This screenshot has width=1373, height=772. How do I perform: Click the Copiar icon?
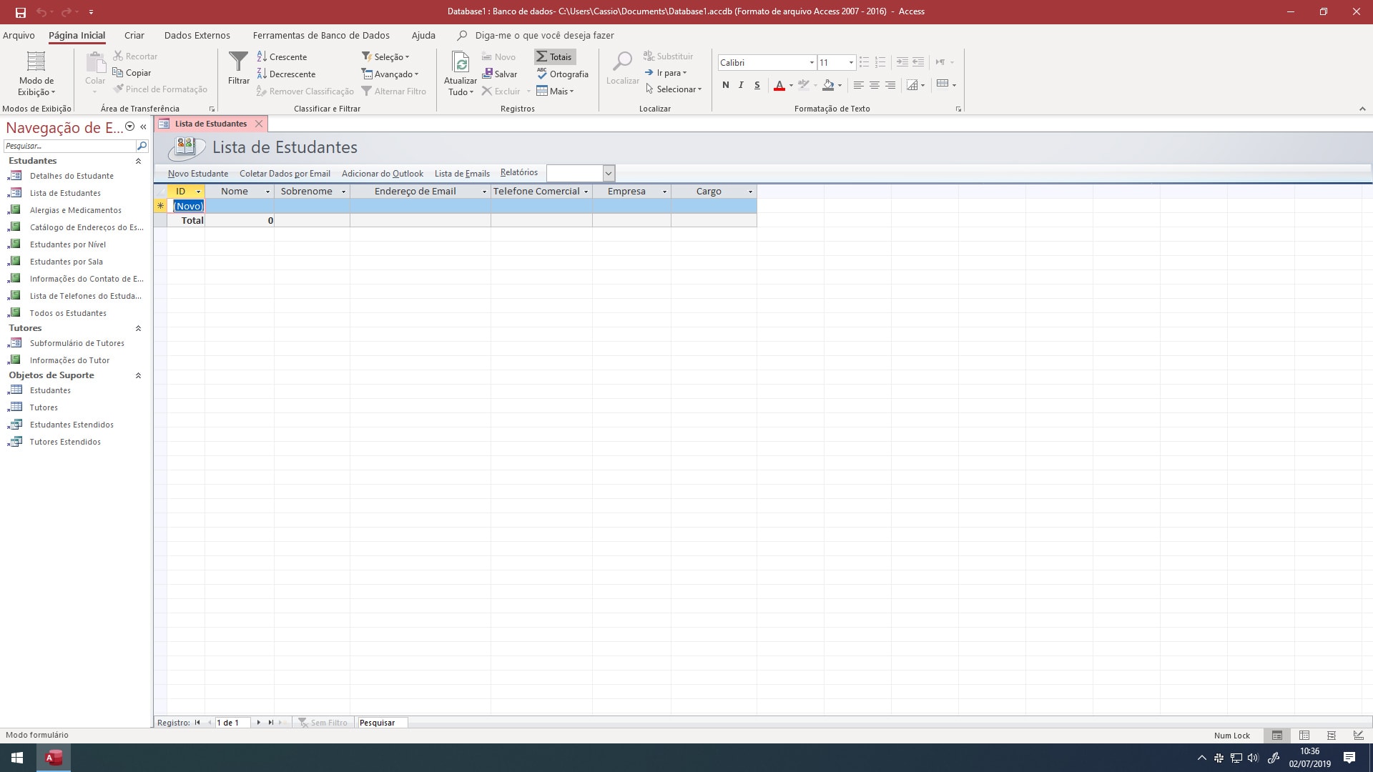(x=118, y=72)
